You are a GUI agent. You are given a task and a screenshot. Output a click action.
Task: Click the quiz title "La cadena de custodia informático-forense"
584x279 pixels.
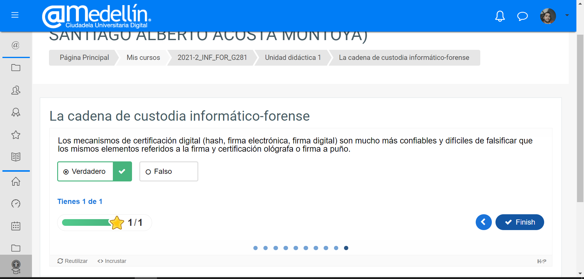pos(179,116)
